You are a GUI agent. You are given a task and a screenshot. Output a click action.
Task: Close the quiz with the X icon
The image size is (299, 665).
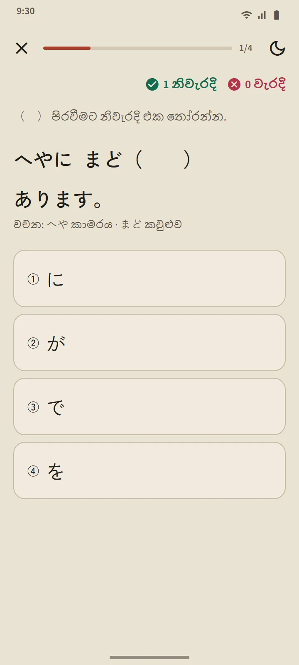[x=22, y=48]
